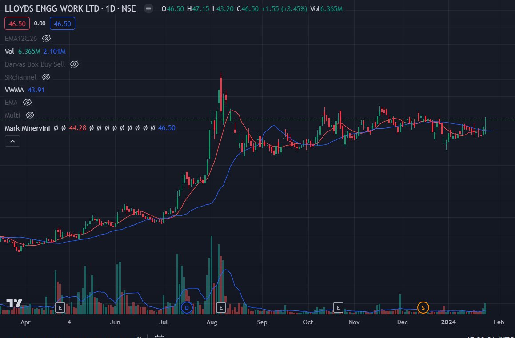
Task: Click the orange split 'S' marker
Action: click(423, 308)
